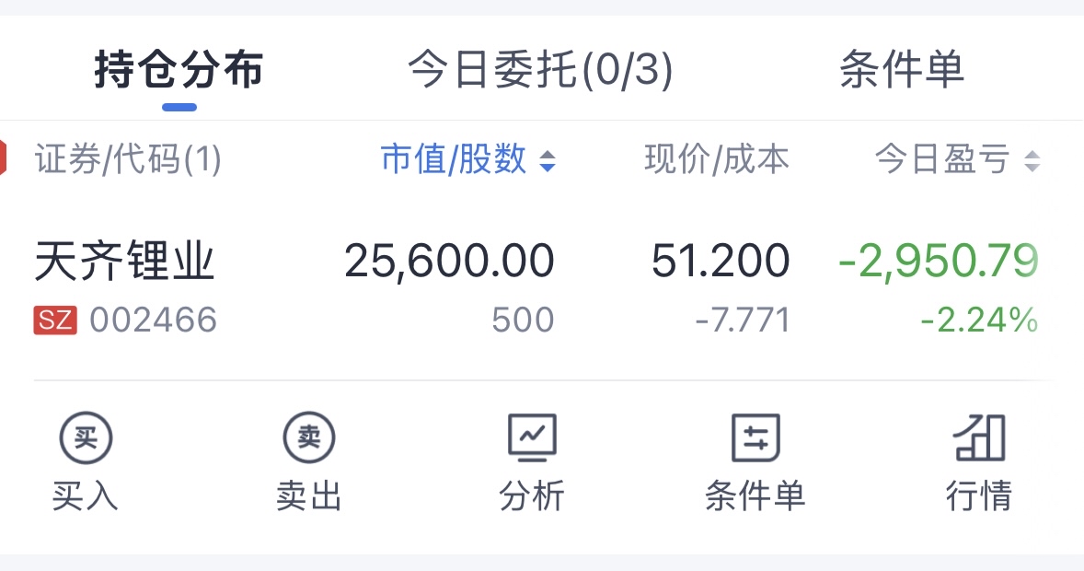Open the 天齐锂业 stock name
The image size is (1084, 571).
pos(124,262)
